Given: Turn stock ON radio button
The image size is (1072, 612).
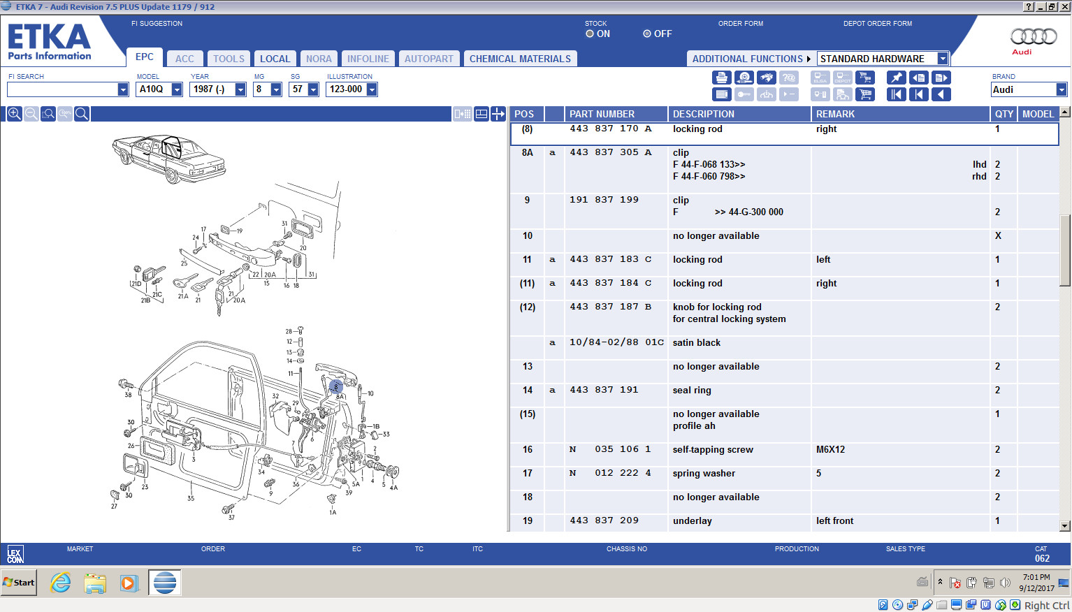Looking at the screenshot, I should click(x=590, y=34).
